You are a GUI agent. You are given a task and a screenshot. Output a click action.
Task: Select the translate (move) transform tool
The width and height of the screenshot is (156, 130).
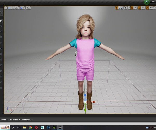pyautogui.click(x=116, y=8)
